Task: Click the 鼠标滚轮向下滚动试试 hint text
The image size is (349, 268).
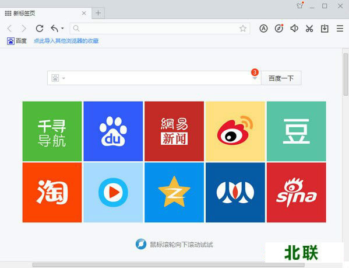Action: point(181,245)
